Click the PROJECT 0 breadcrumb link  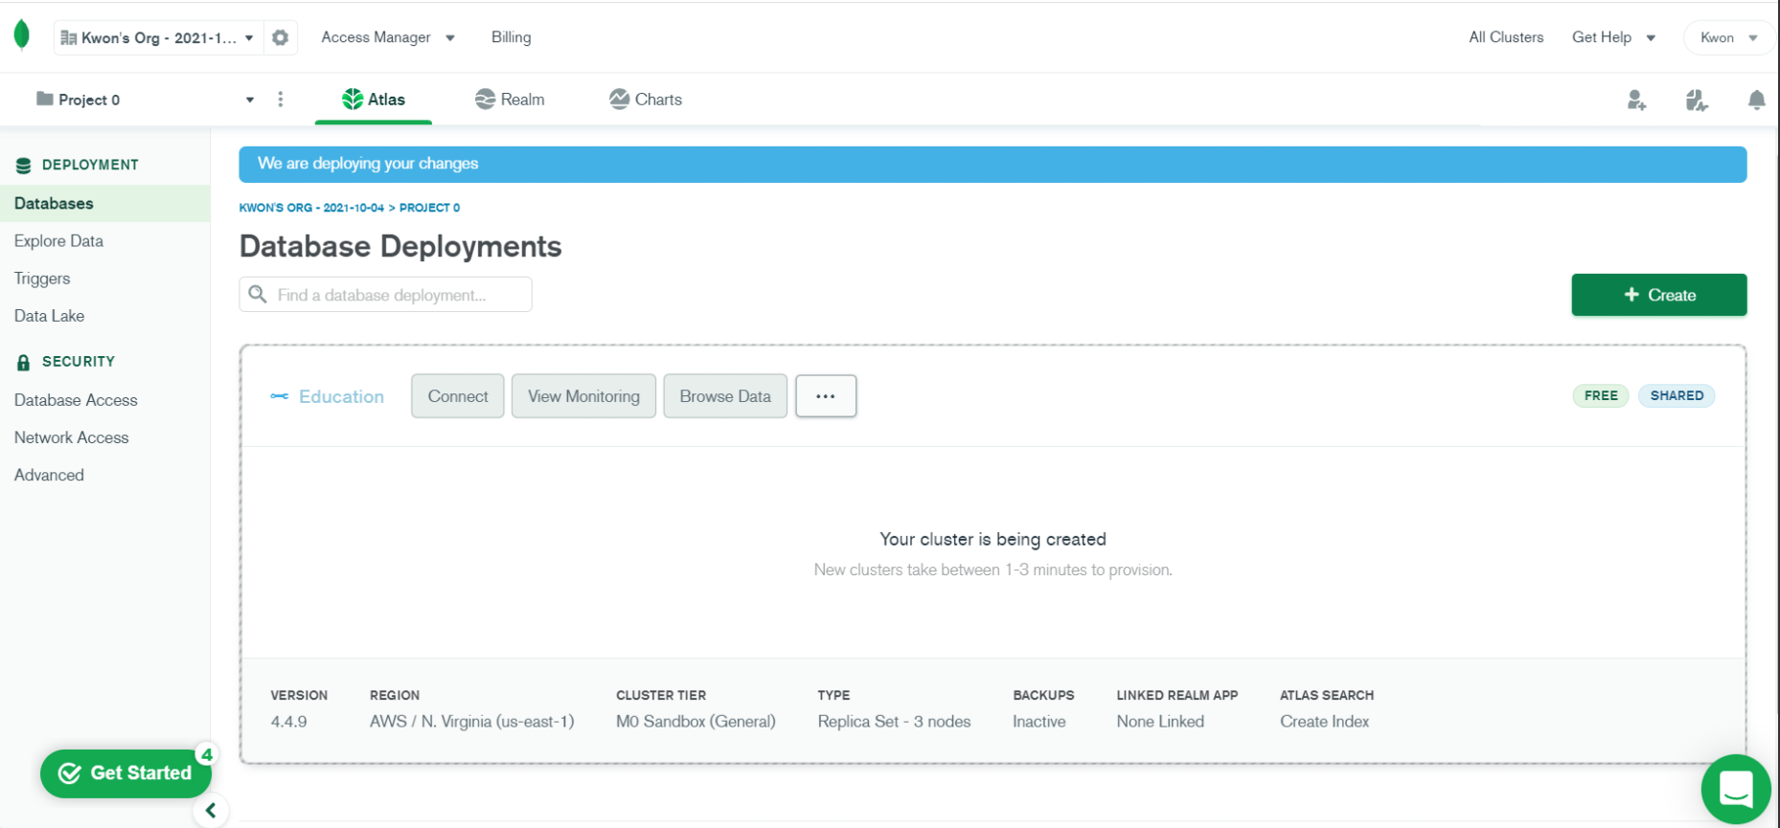(x=429, y=208)
